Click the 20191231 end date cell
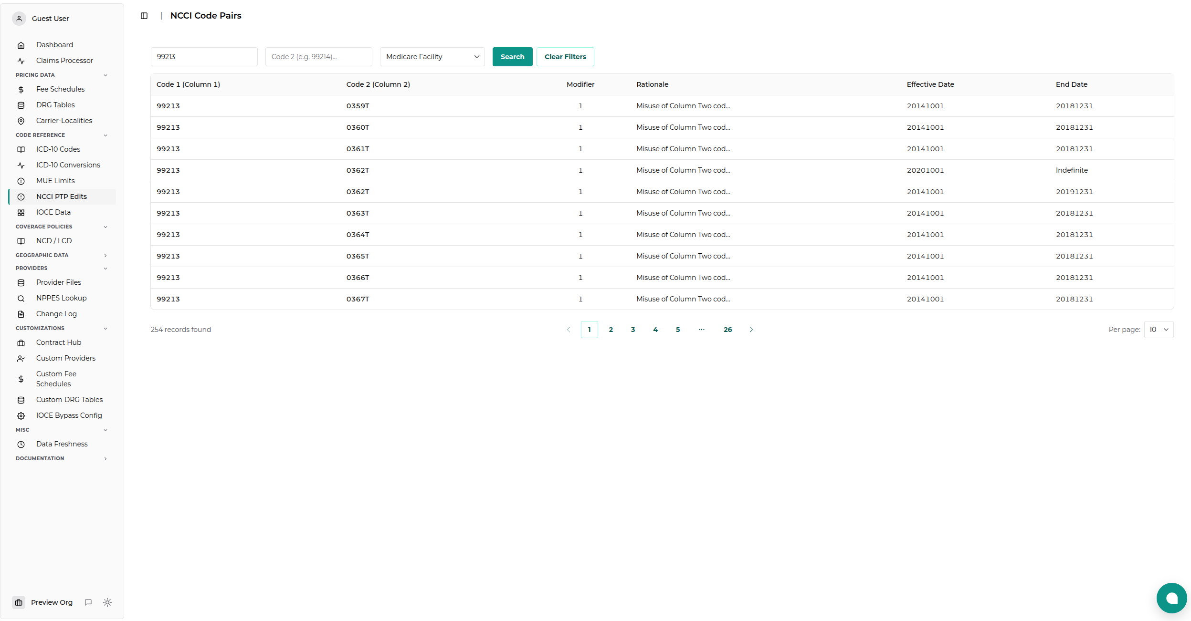This screenshot has width=1191, height=621. point(1074,192)
